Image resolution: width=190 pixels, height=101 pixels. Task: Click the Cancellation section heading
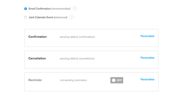[37, 59]
